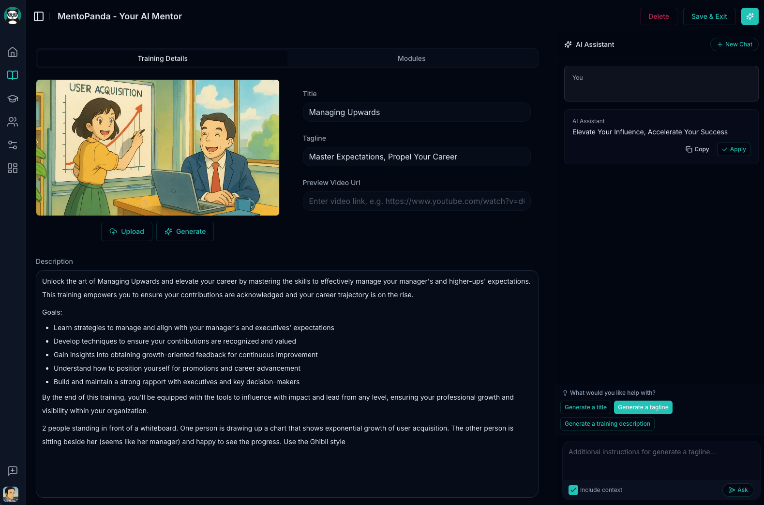Open the Home icon in sidebar
The image size is (764, 505).
(13, 52)
